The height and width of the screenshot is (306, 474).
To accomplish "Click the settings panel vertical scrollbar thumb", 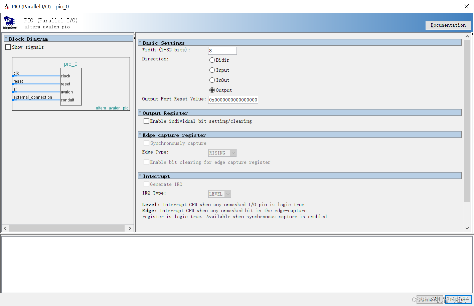I will coord(467,120).
